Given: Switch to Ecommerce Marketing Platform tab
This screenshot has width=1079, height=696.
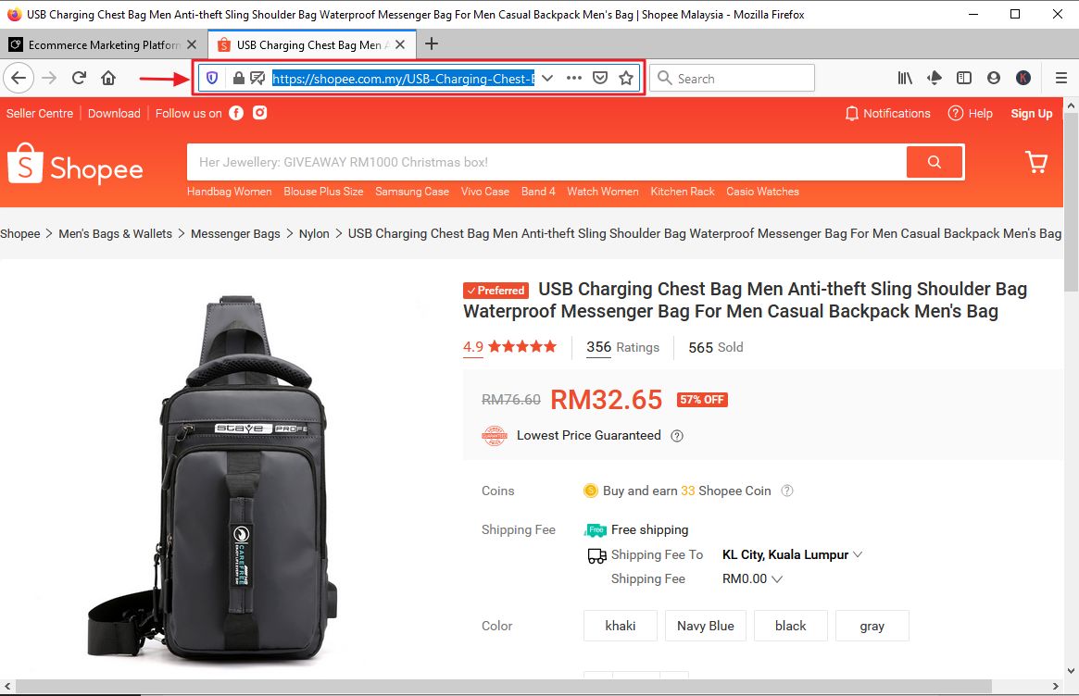Looking at the screenshot, I should 103,44.
